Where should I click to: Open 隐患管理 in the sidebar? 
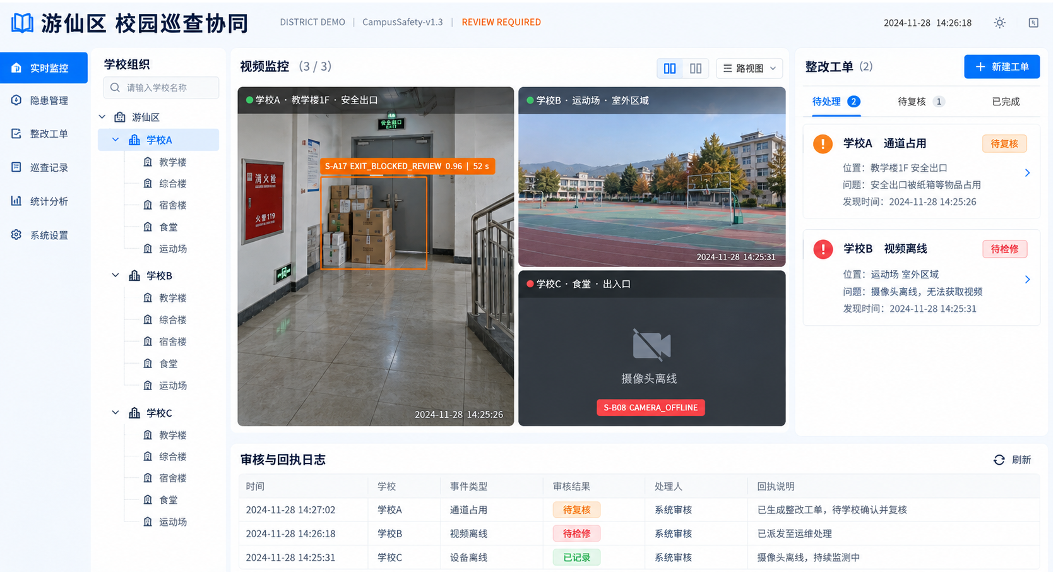click(44, 100)
